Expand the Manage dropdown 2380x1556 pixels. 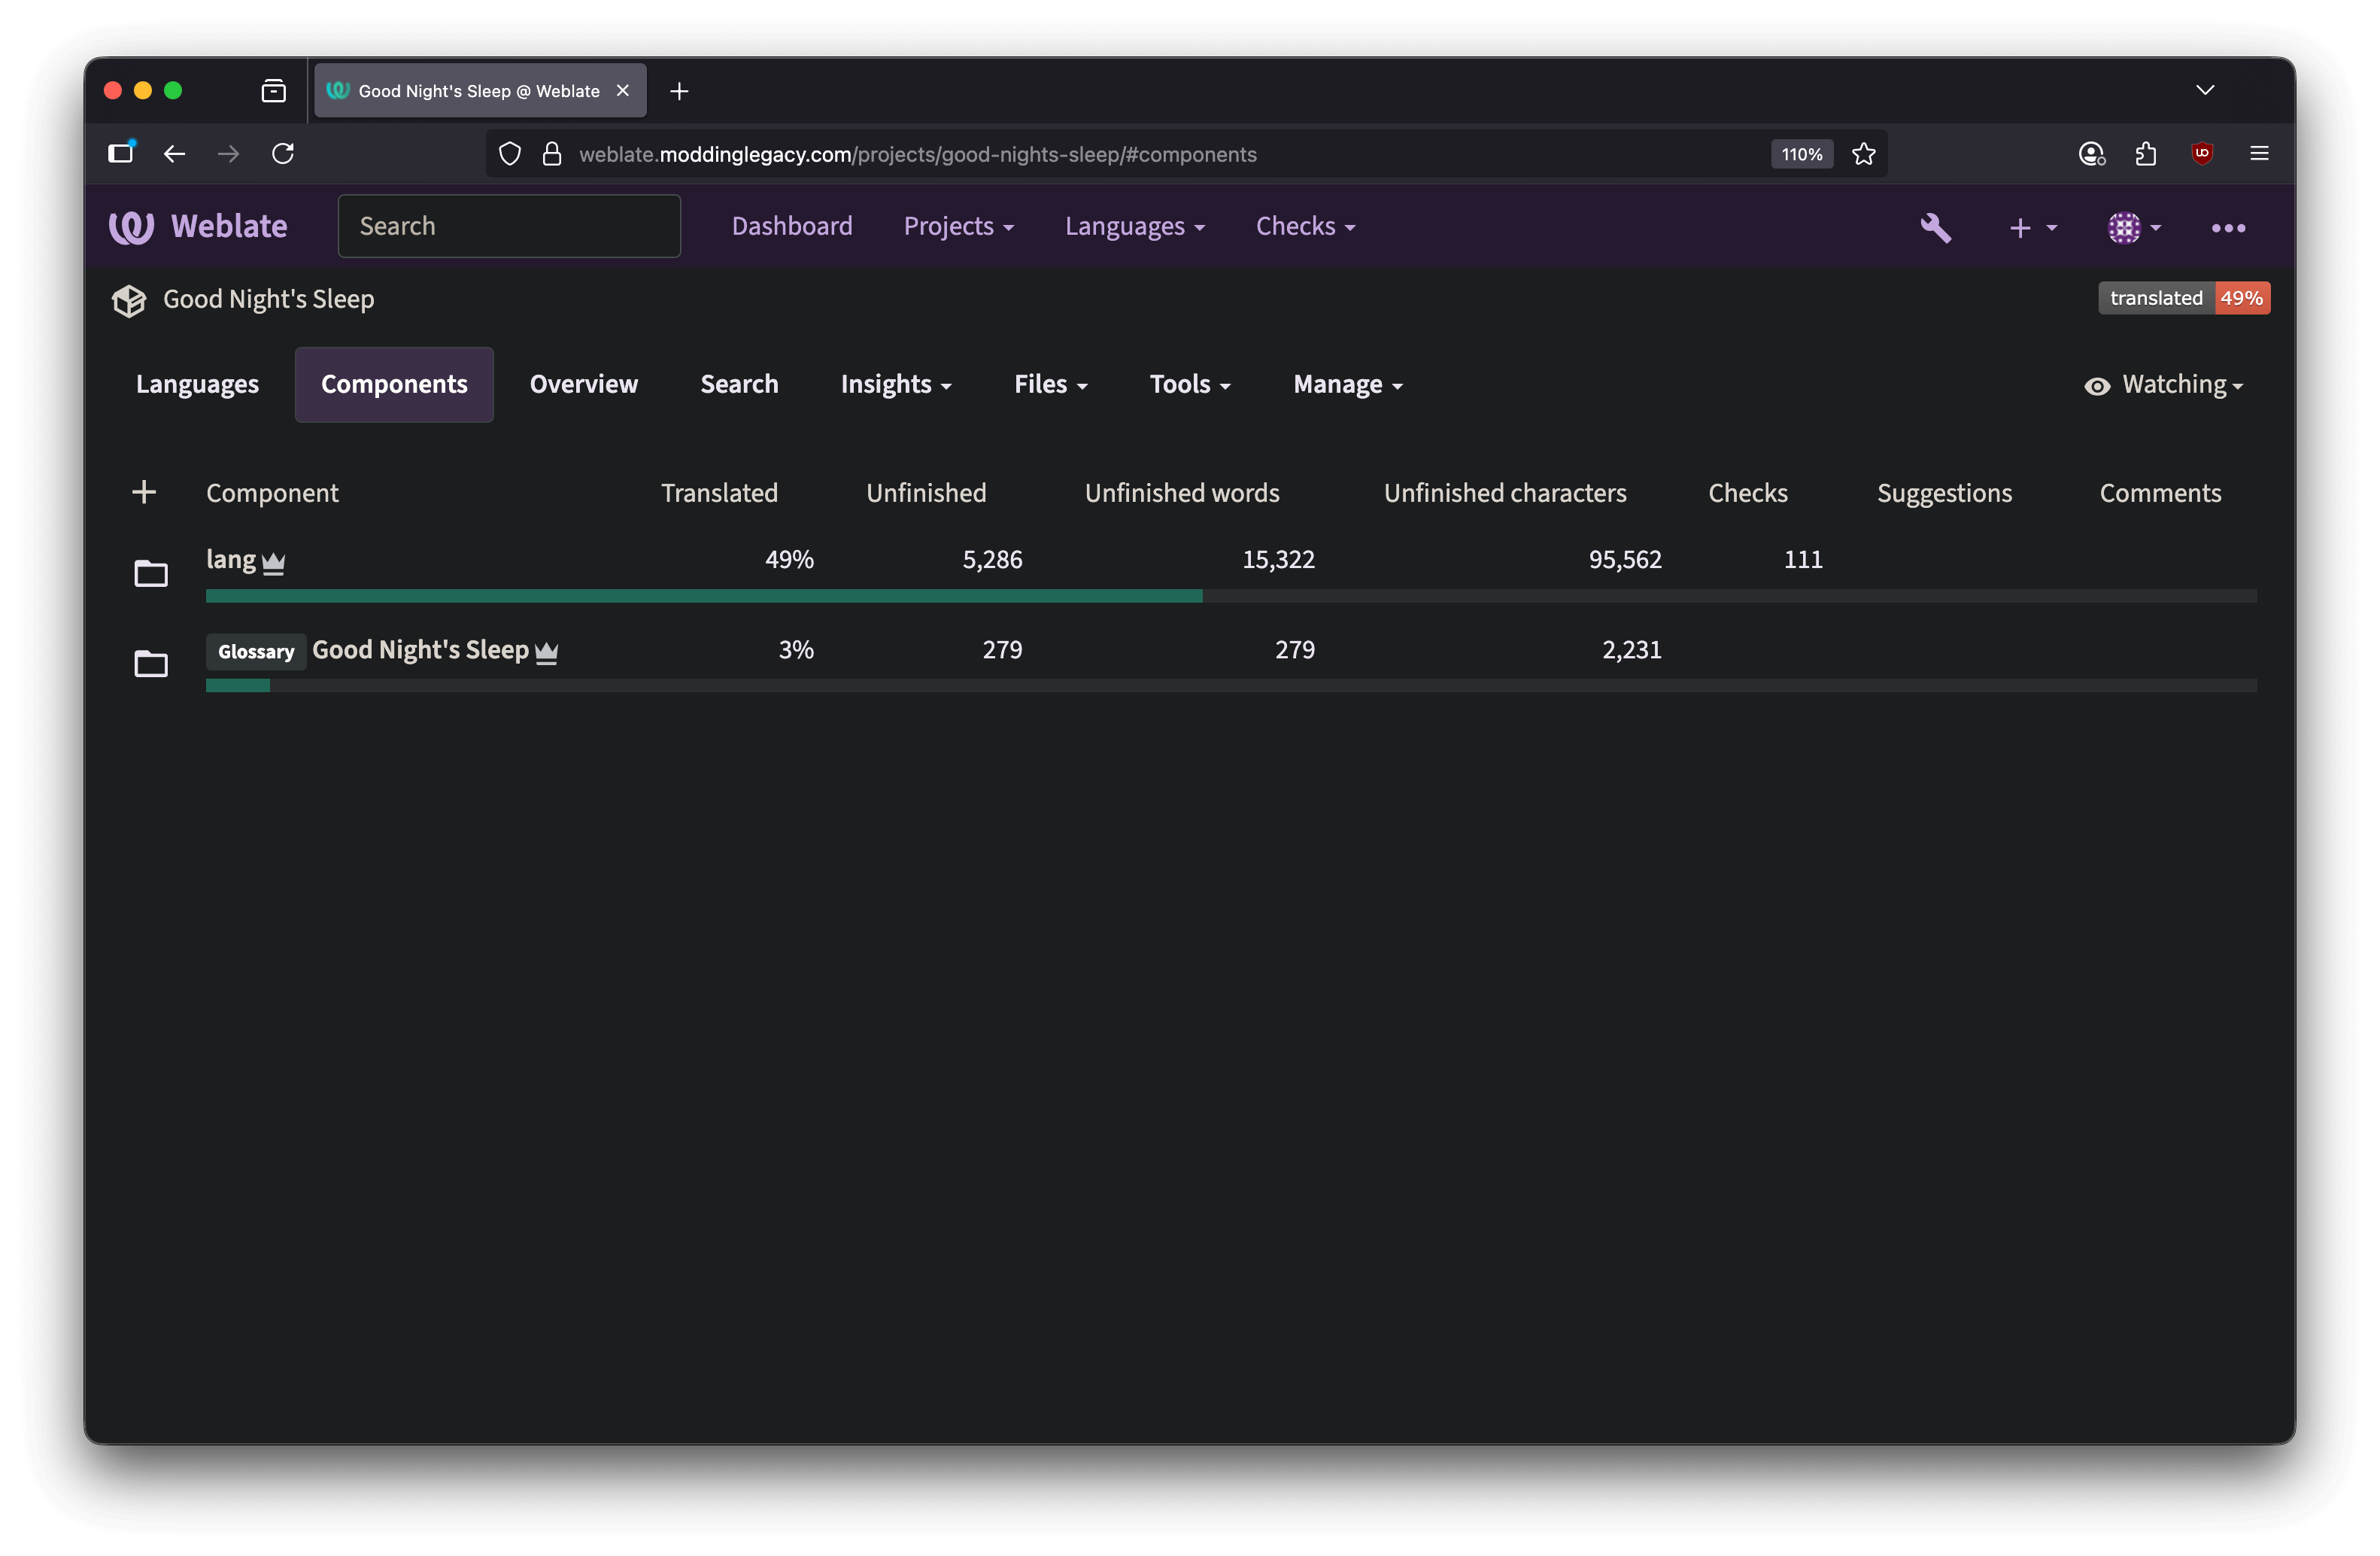[1346, 384]
